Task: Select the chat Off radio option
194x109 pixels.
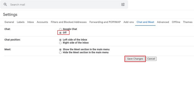Action: 60,33
